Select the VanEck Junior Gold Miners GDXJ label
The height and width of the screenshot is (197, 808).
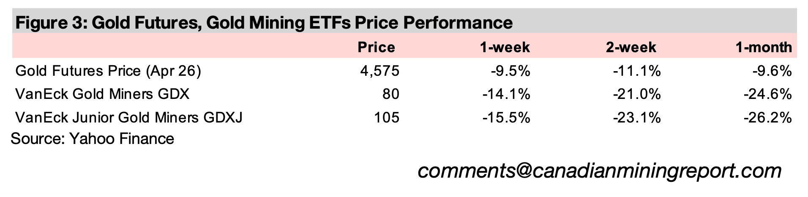pos(128,117)
